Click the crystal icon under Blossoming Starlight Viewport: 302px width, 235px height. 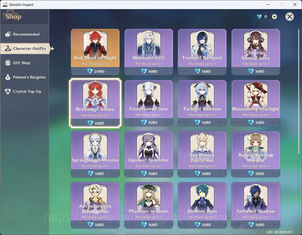tap(251, 122)
